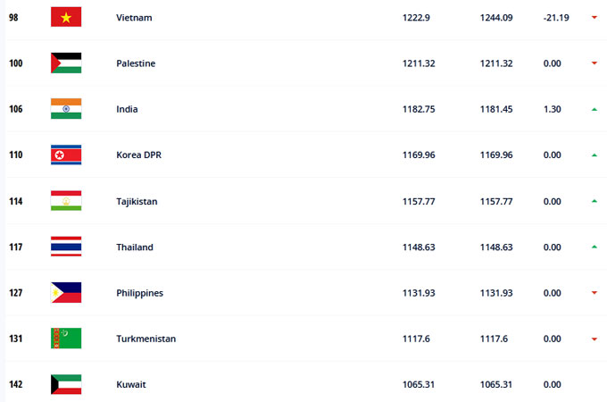The width and height of the screenshot is (607, 402).
Task: Click the Tajikistan flag icon
Action: [x=66, y=201]
